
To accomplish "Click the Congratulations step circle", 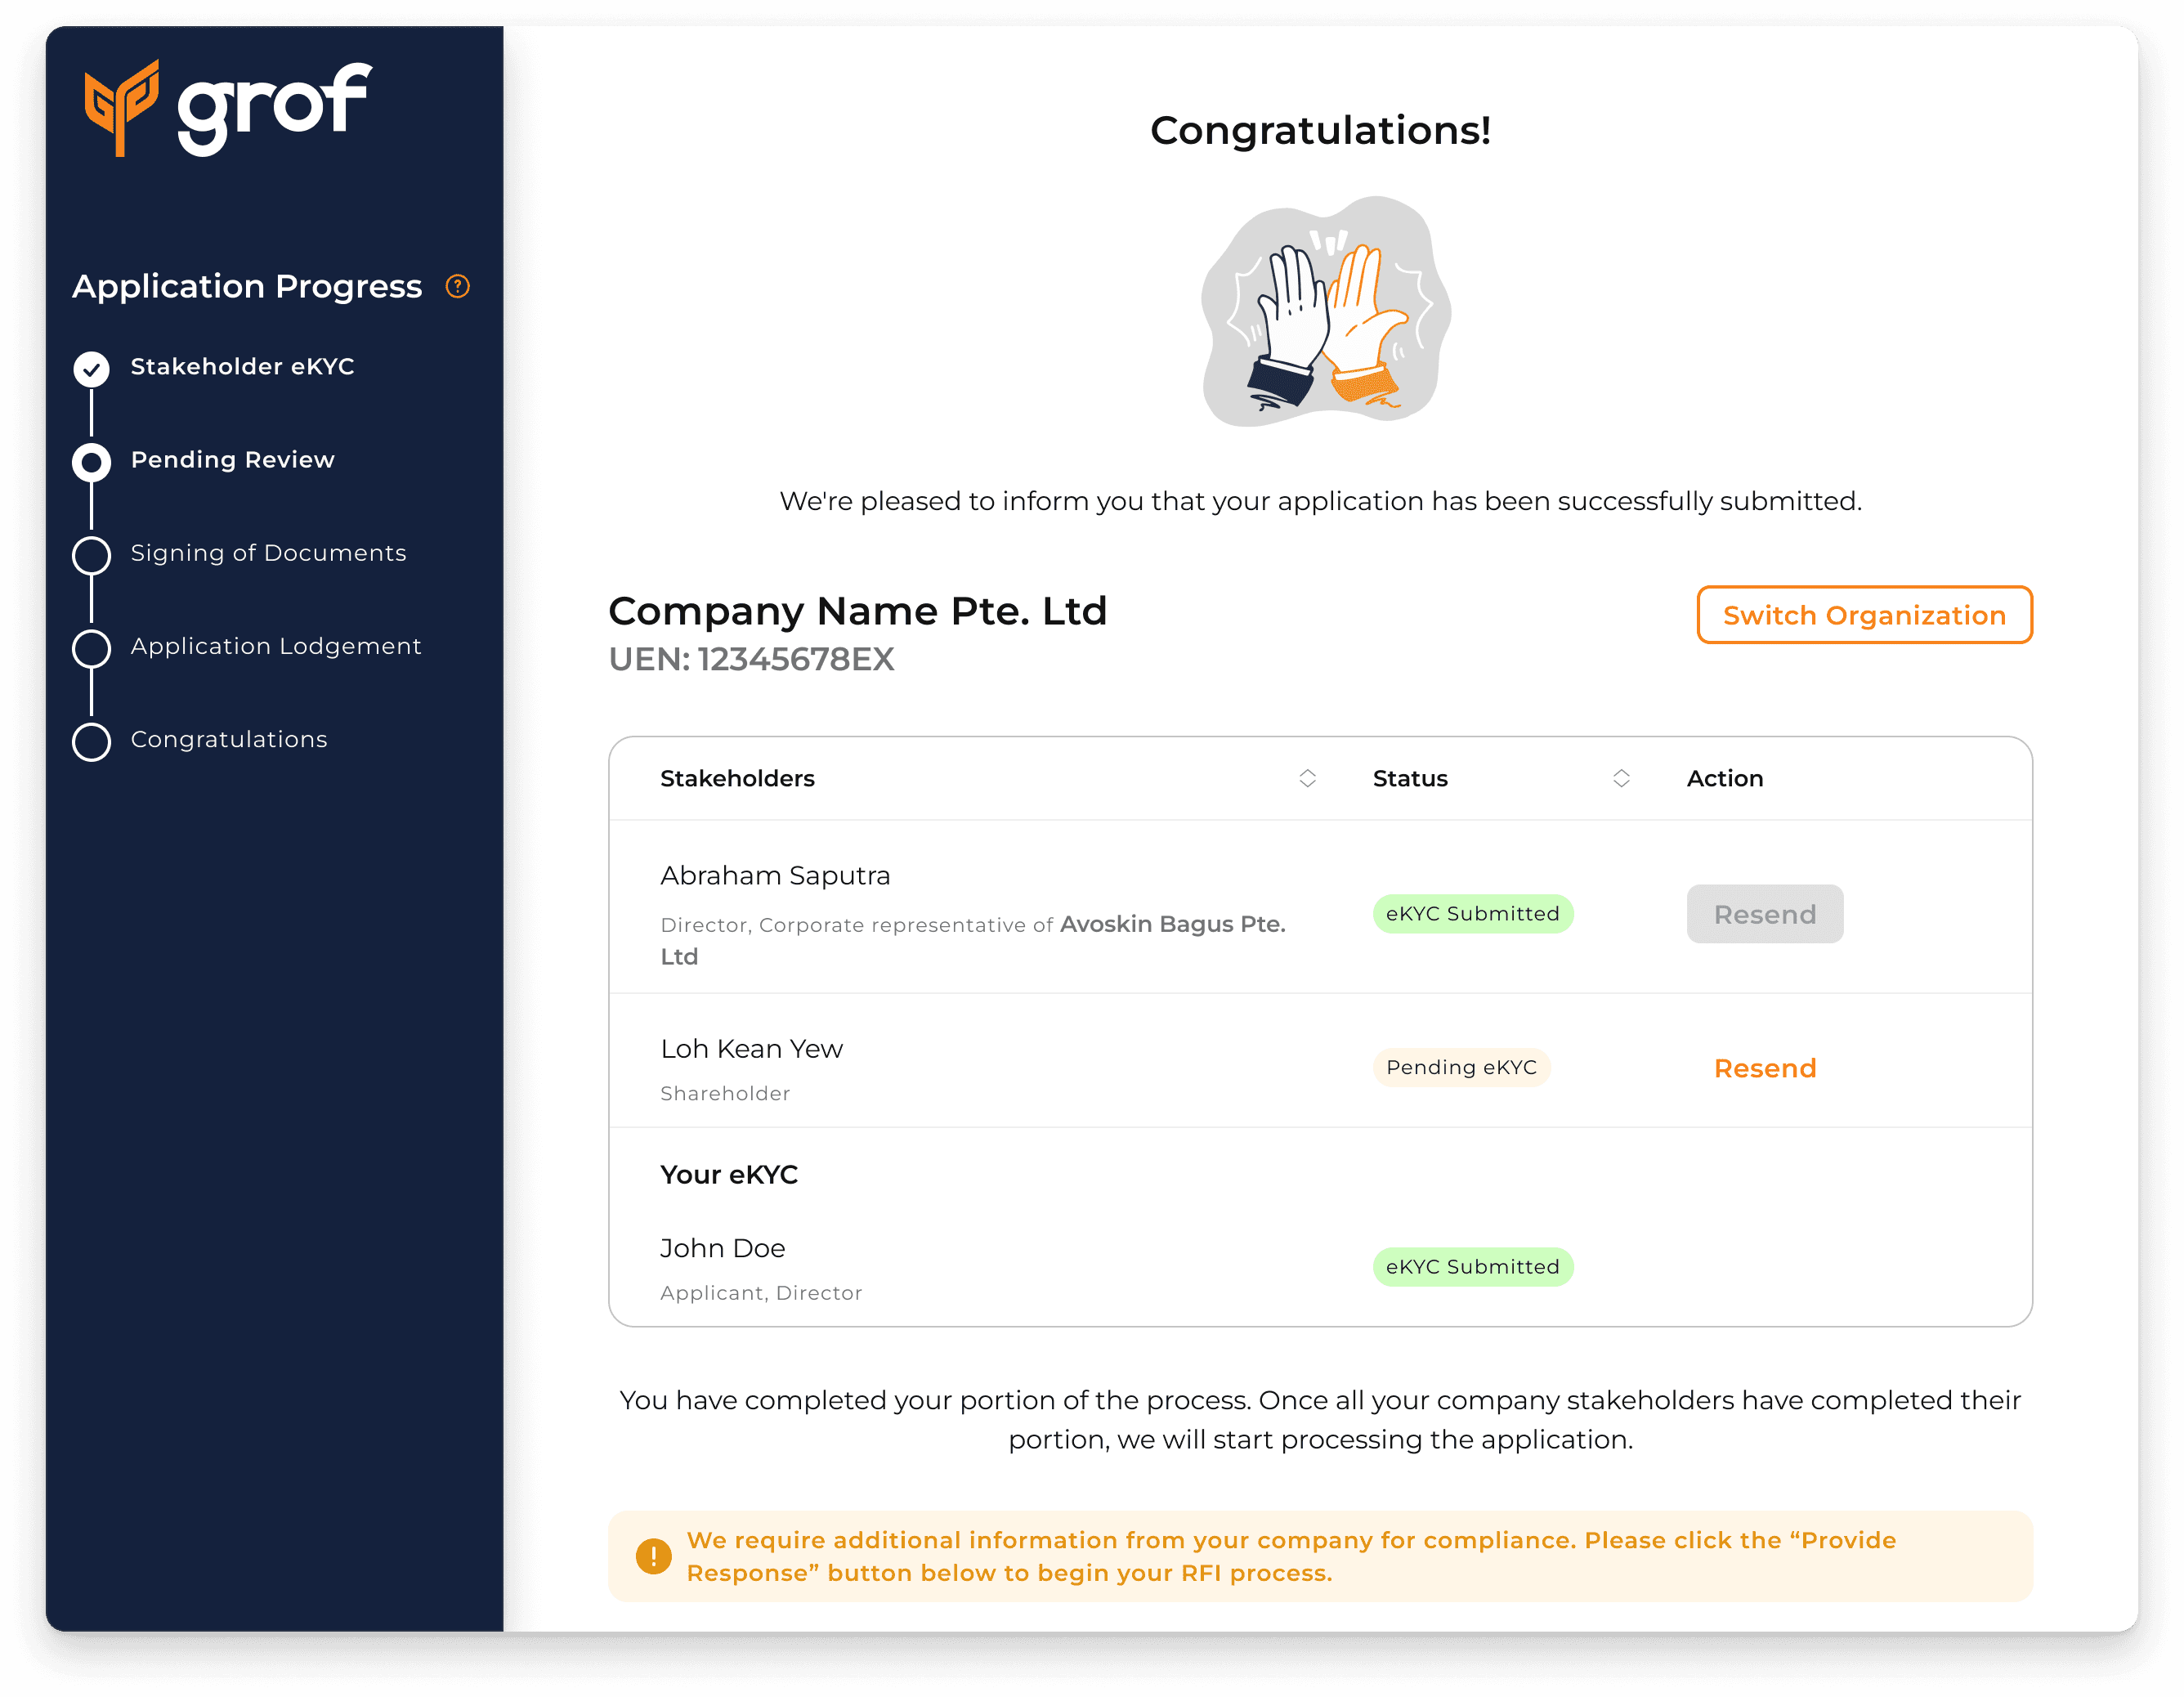I will coord(91,741).
